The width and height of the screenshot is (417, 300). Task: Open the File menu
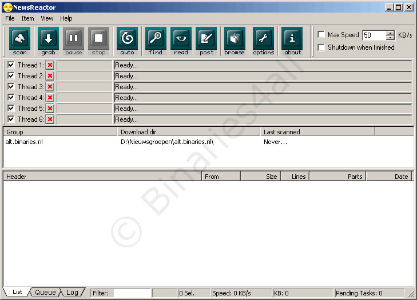pyautogui.click(x=10, y=18)
